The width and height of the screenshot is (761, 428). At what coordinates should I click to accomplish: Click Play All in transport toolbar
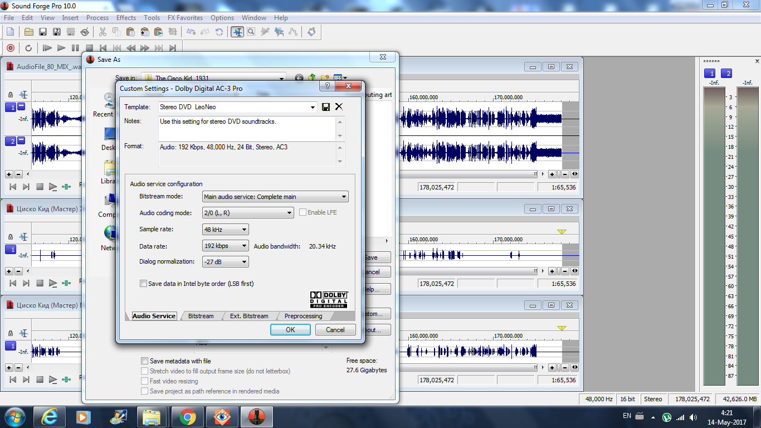click(47, 48)
